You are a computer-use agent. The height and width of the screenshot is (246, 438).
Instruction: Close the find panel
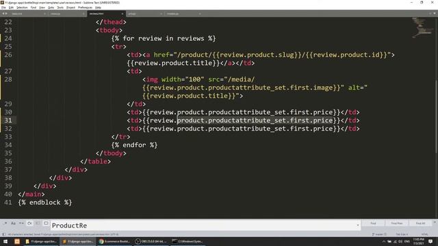(x=435, y=222)
